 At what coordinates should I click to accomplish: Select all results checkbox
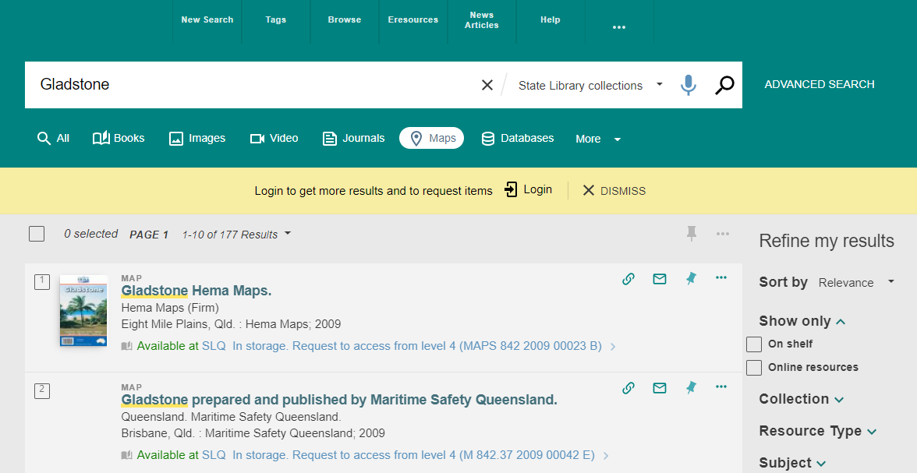click(37, 234)
